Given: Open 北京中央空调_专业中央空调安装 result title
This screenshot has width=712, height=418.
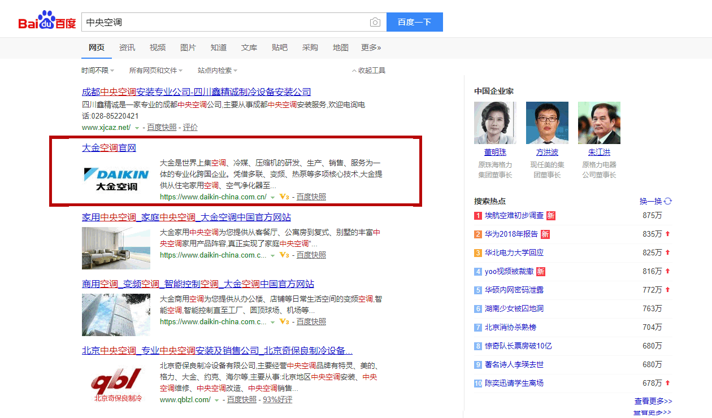Looking at the screenshot, I should click(218, 351).
